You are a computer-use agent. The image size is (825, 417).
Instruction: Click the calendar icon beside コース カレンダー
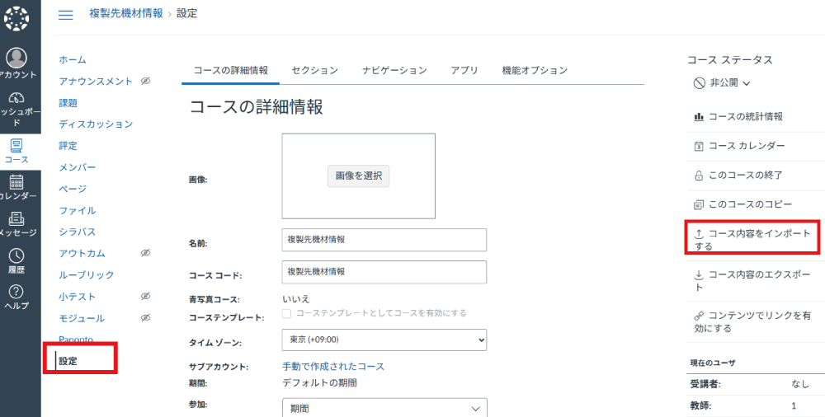click(x=699, y=146)
